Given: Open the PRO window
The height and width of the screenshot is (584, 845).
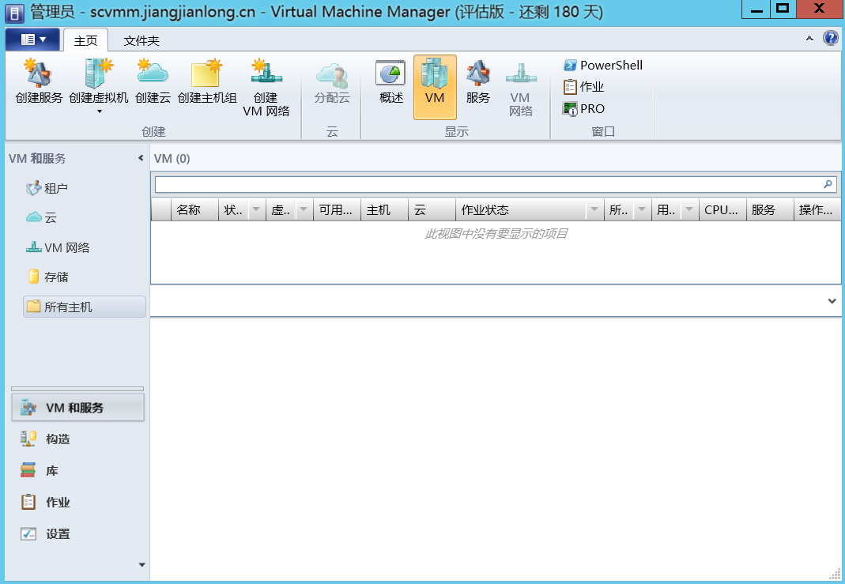Looking at the screenshot, I should (583, 109).
